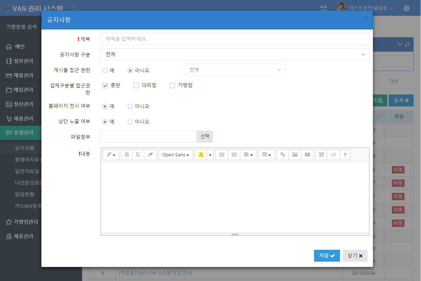Apply the yellow highlight color A button
This screenshot has height=281, width=421.
click(201, 155)
